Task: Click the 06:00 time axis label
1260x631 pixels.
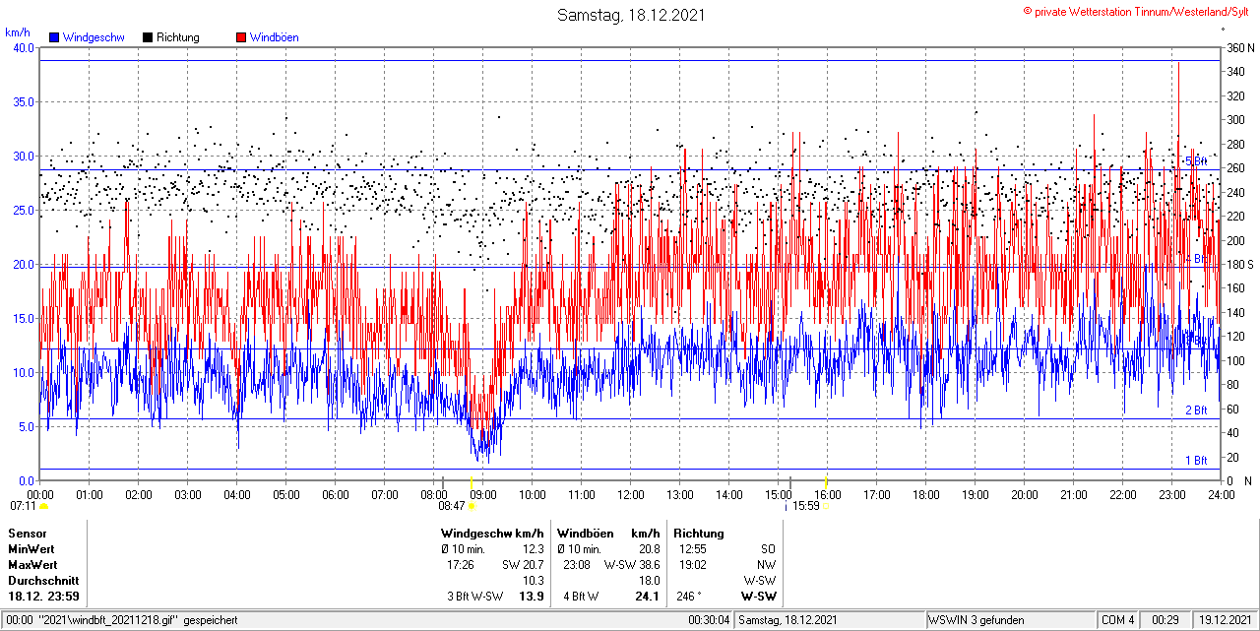Action: 336,494
